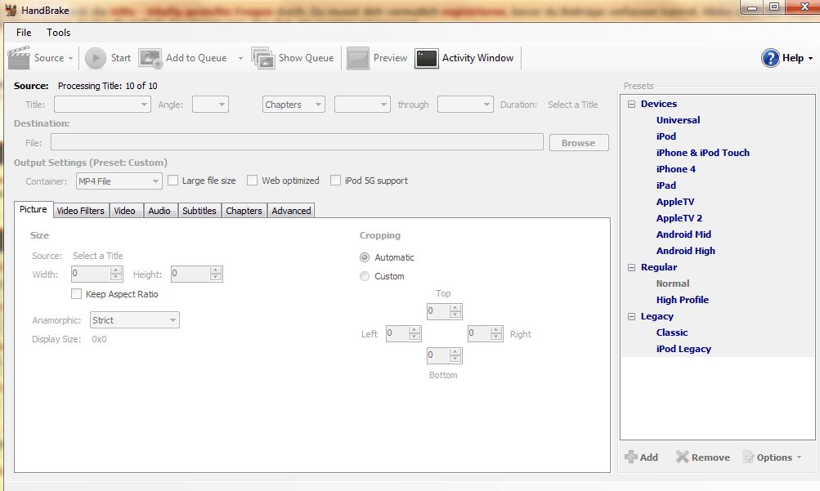
Task: Toggle Keep Aspect Ratio checkbox
Action: coord(76,294)
